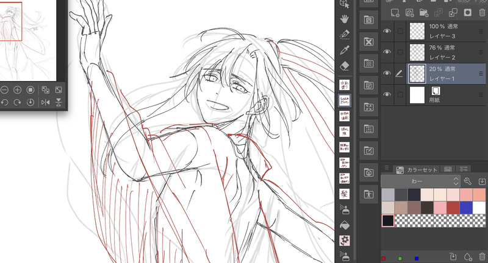Choose the 髪 brush preset
Image resolution: width=488 pixels, height=263 pixels.
pos(344,194)
